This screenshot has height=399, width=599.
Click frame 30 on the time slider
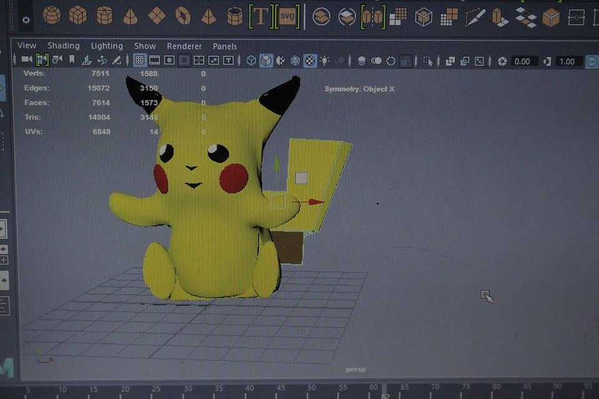(x=188, y=388)
